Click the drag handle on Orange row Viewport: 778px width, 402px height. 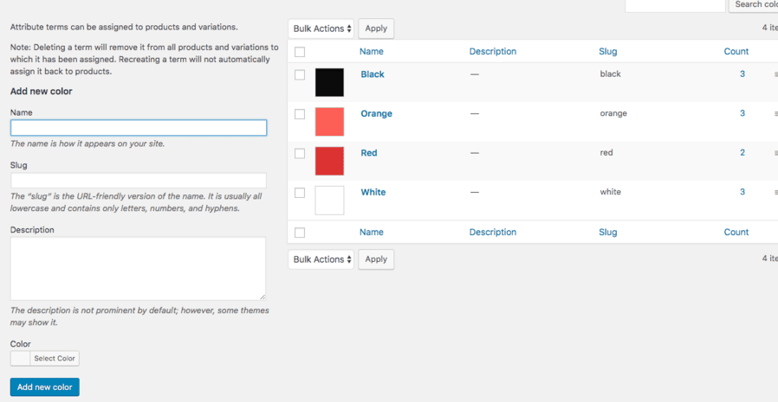[775, 113]
